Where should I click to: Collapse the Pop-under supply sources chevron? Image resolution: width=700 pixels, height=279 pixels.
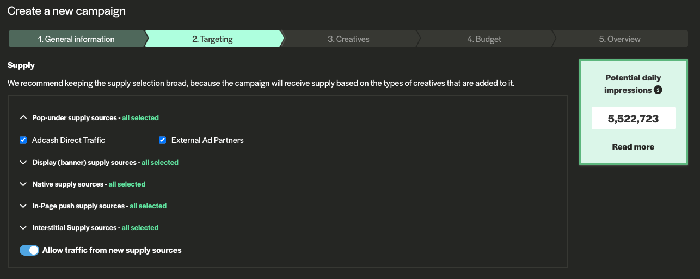[x=23, y=117]
